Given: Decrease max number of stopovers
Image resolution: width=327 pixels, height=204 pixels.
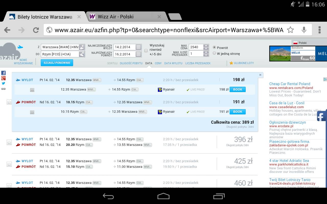Looking at the screenshot, I should tap(206, 55).
